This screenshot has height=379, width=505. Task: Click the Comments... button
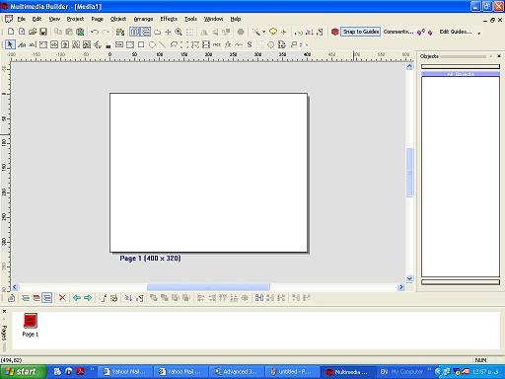(398, 32)
